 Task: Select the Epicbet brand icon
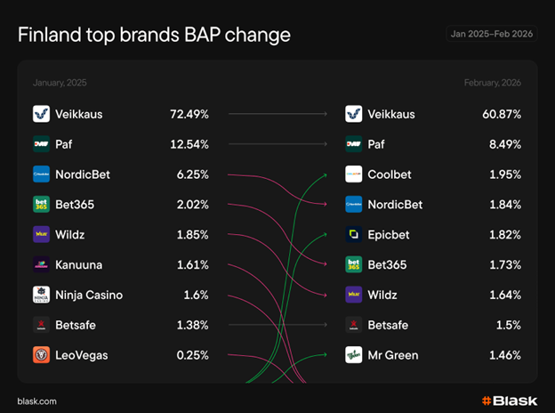point(354,234)
